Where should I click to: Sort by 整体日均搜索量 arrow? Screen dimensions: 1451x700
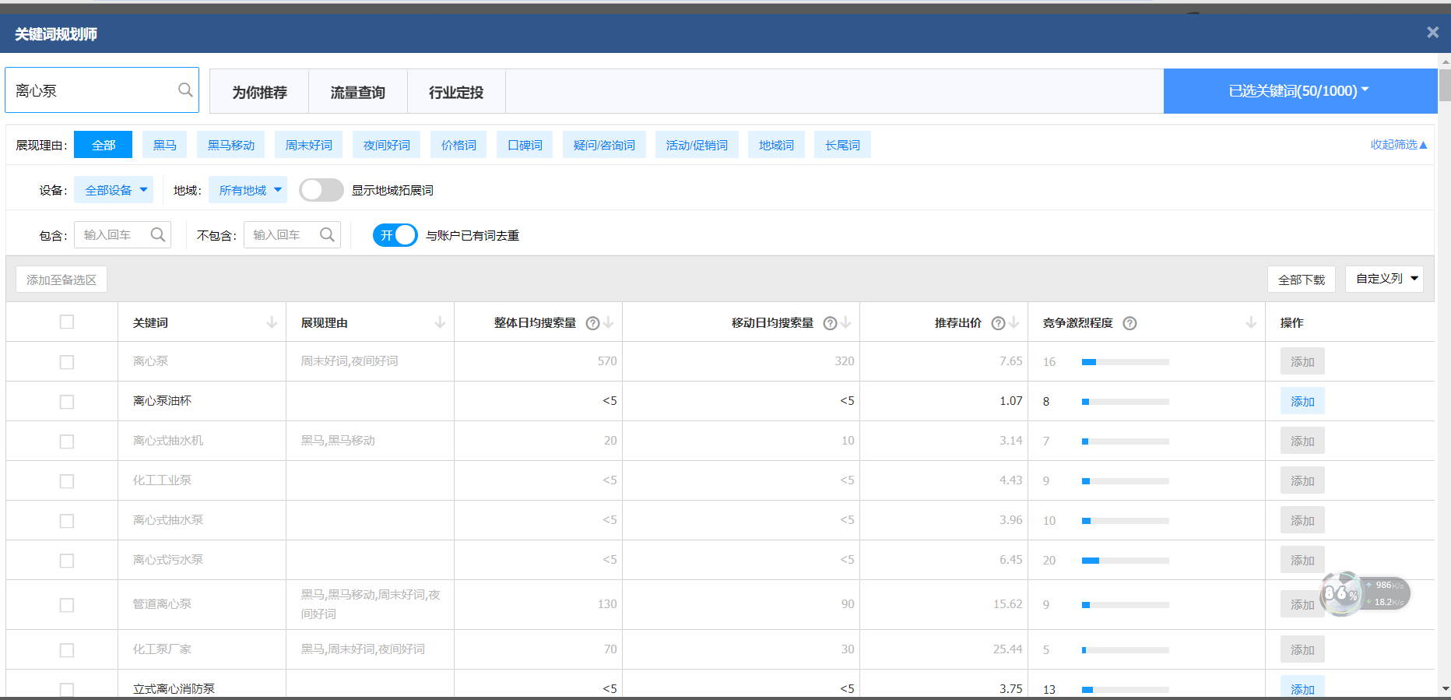(x=609, y=322)
